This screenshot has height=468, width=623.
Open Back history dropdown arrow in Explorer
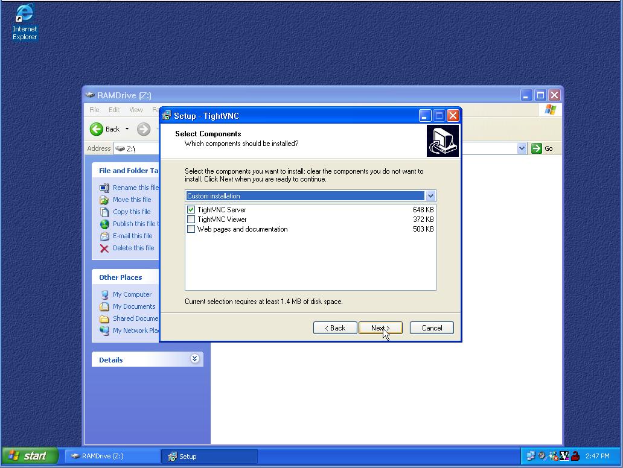[127, 129]
